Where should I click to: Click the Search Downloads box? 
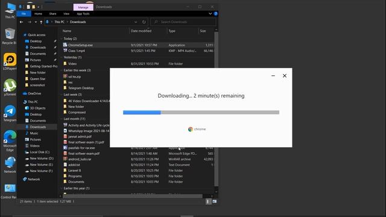(183, 22)
